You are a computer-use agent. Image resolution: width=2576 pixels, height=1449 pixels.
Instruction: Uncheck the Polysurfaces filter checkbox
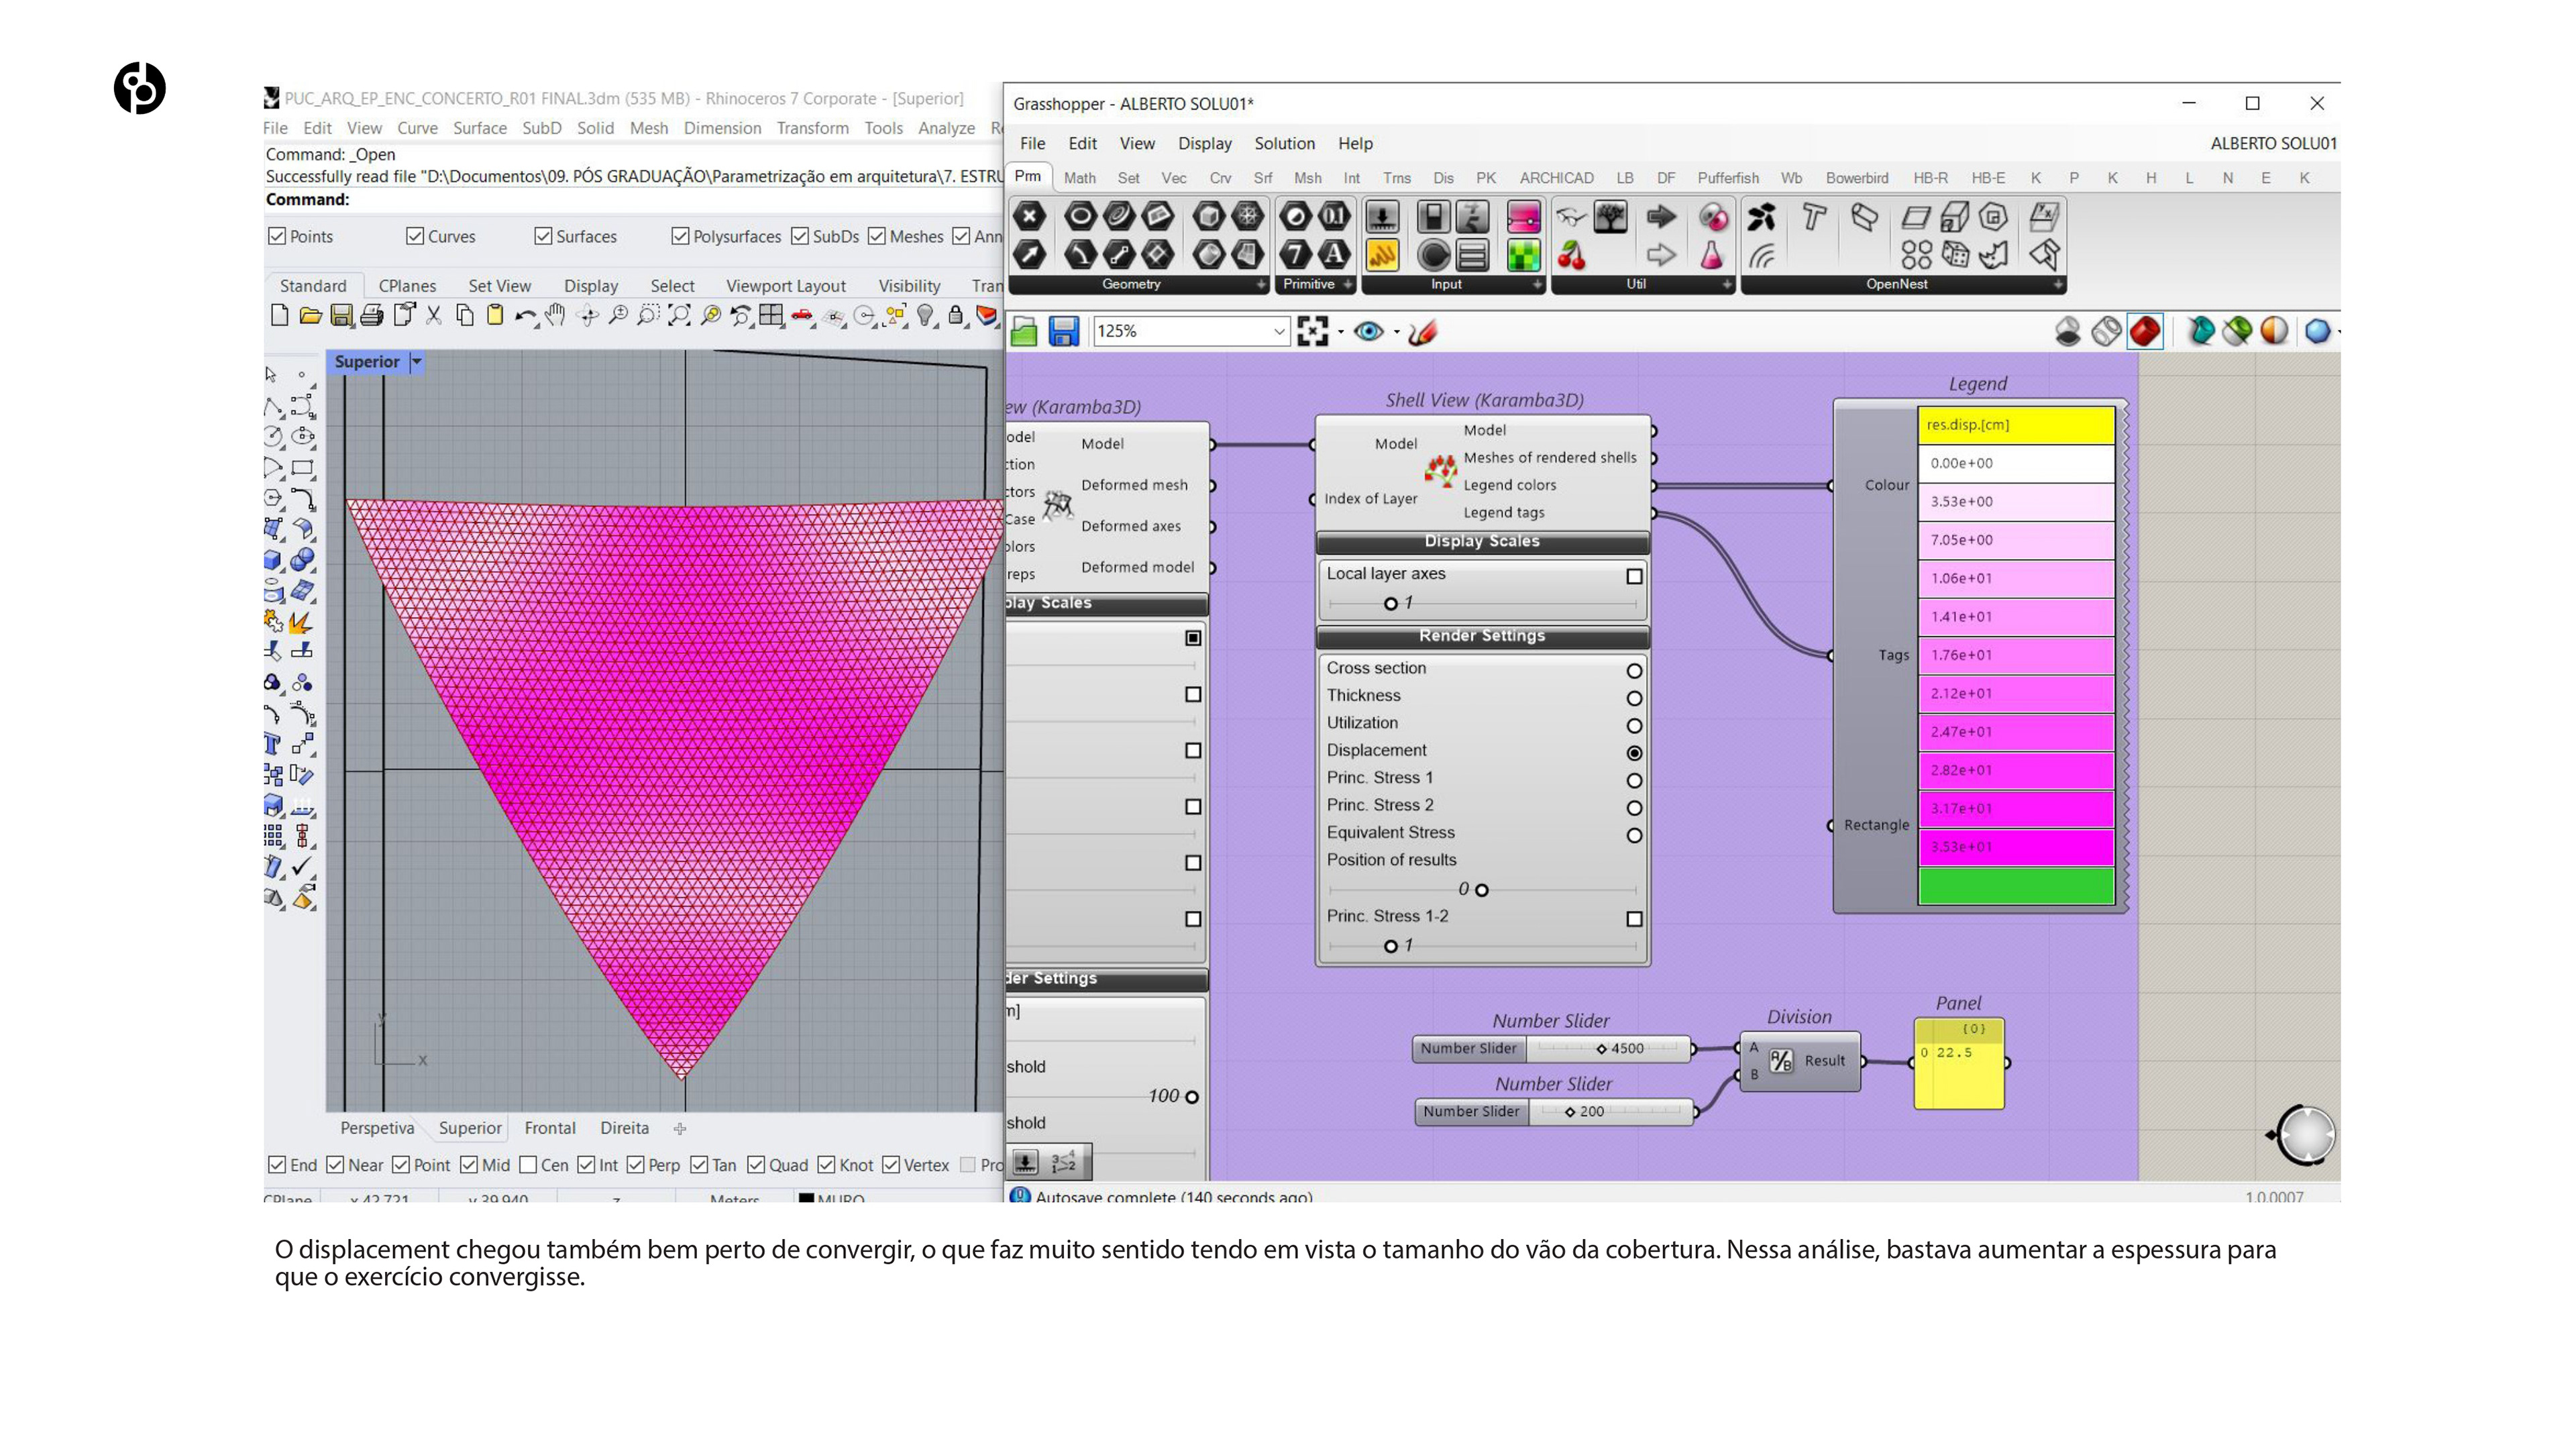coord(680,236)
